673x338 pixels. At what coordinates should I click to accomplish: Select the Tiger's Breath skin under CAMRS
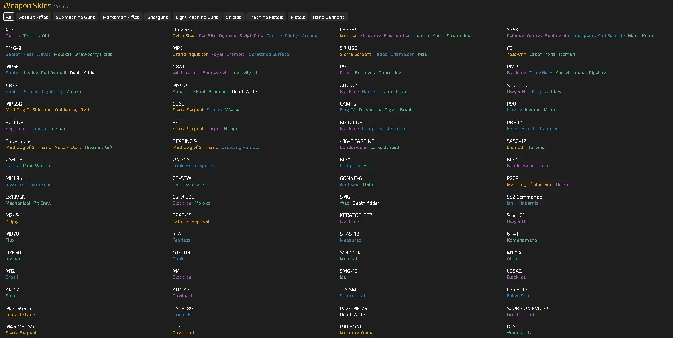[399, 110]
